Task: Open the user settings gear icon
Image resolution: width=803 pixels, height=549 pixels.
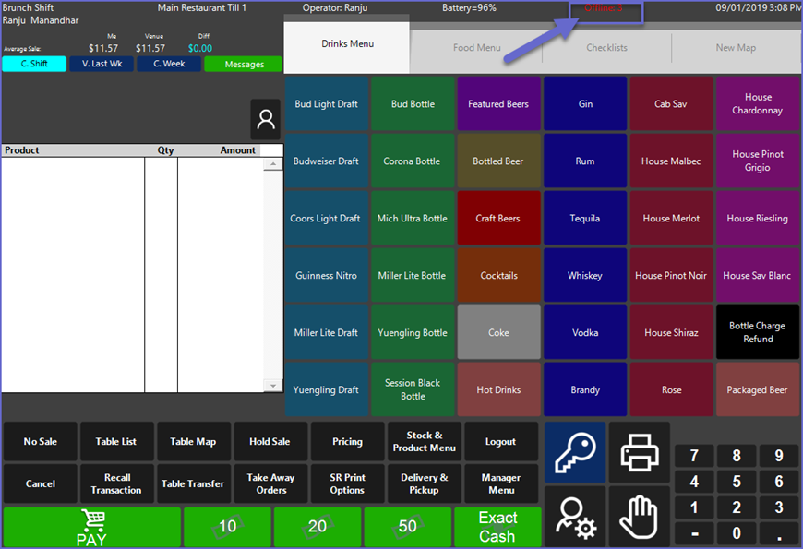Action: point(575,517)
